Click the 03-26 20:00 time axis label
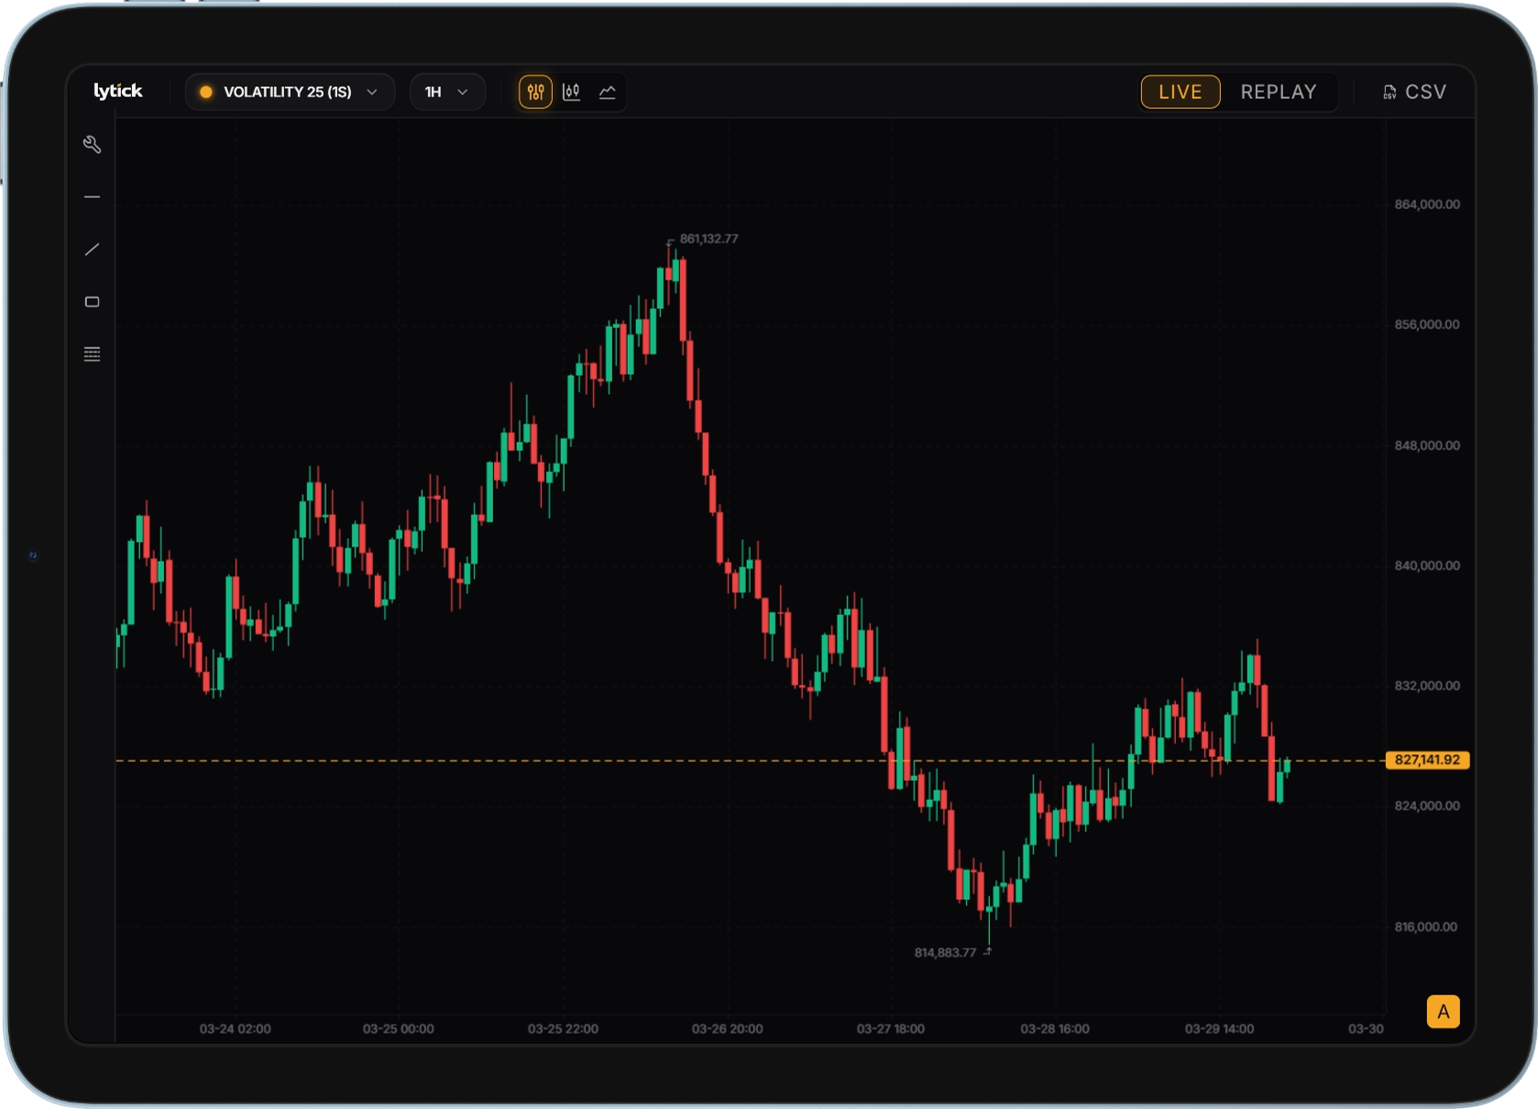 [727, 1029]
